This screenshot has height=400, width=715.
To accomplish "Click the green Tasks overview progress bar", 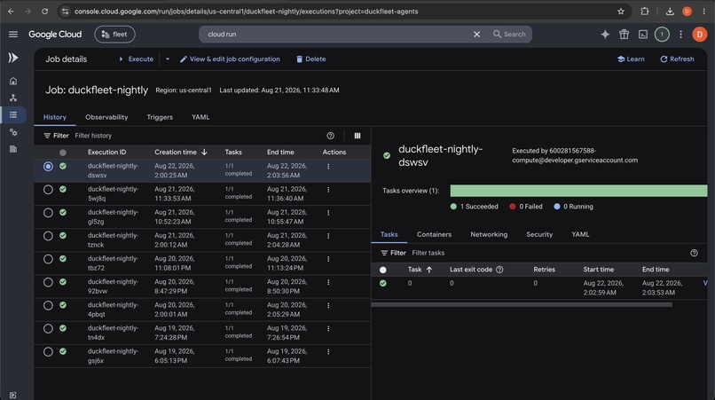I will (x=578, y=191).
